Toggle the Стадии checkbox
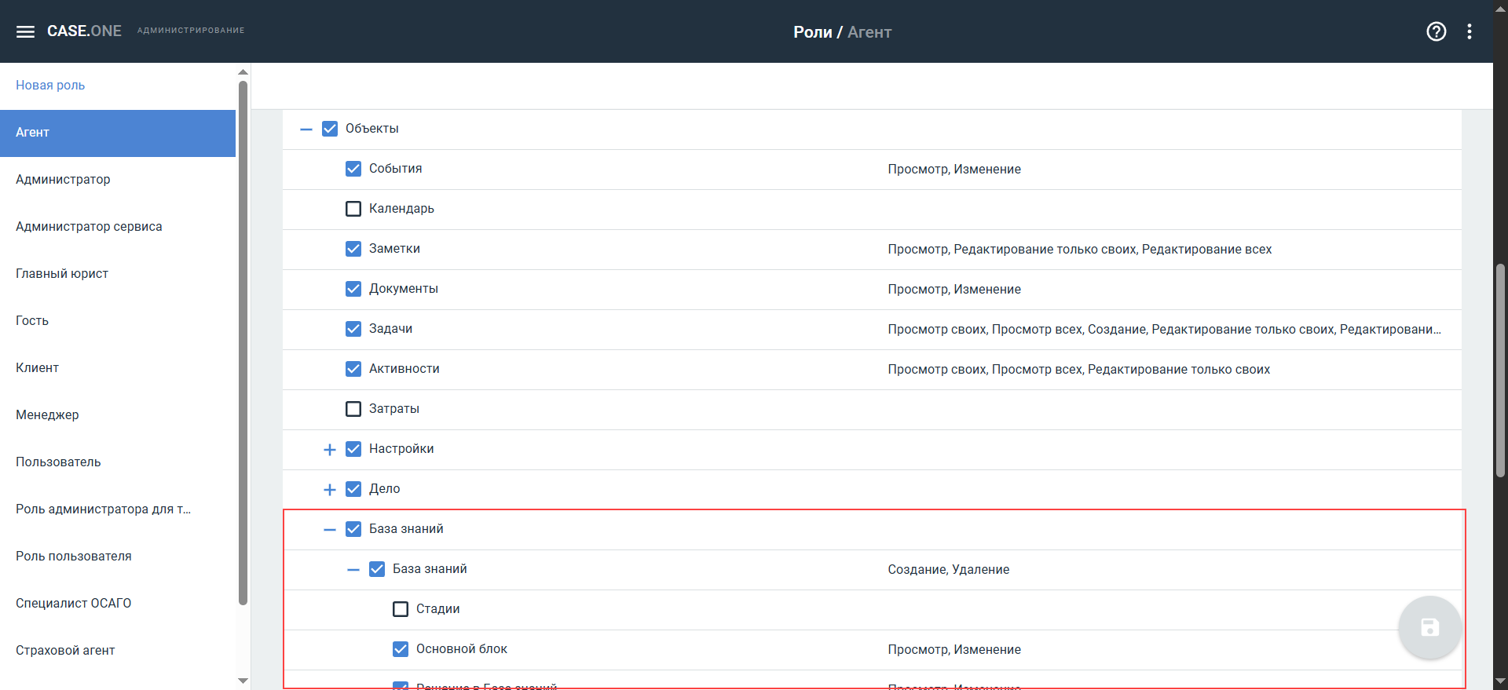The height and width of the screenshot is (690, 1508). coord(401,609)
